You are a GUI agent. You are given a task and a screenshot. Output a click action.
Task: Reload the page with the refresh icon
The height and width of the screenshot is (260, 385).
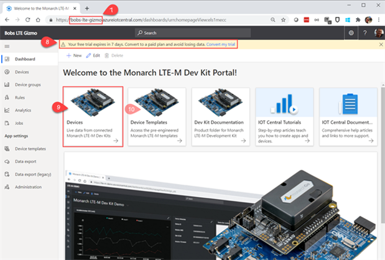pos(27,20)
